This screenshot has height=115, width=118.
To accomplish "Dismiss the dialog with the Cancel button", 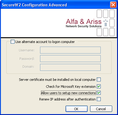I will [101, 109].
